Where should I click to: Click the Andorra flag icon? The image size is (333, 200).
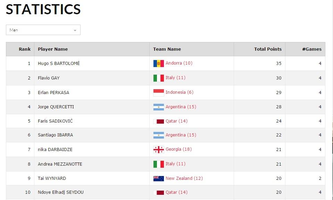(158, 64)
